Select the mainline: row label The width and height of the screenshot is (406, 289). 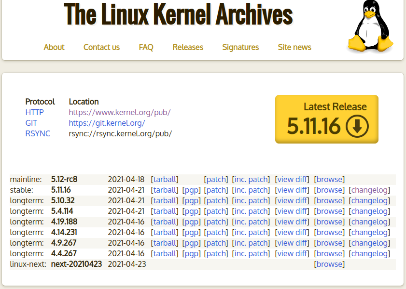26,179
